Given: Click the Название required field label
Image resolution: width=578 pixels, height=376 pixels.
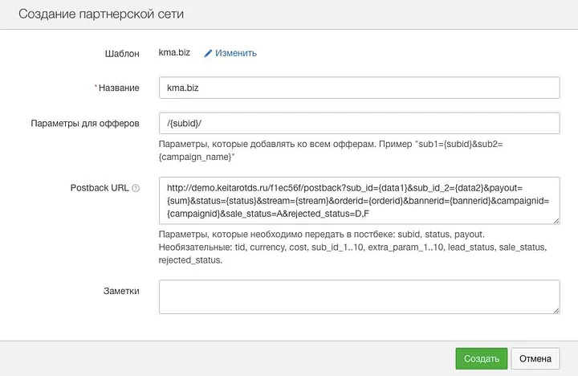Looking at the screenshot, I should point(119,88).
